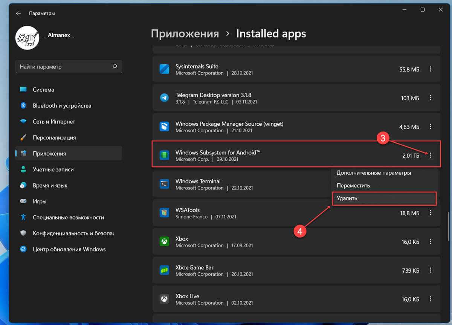Click the Персонализация paintbrush icon

point(23,137)
